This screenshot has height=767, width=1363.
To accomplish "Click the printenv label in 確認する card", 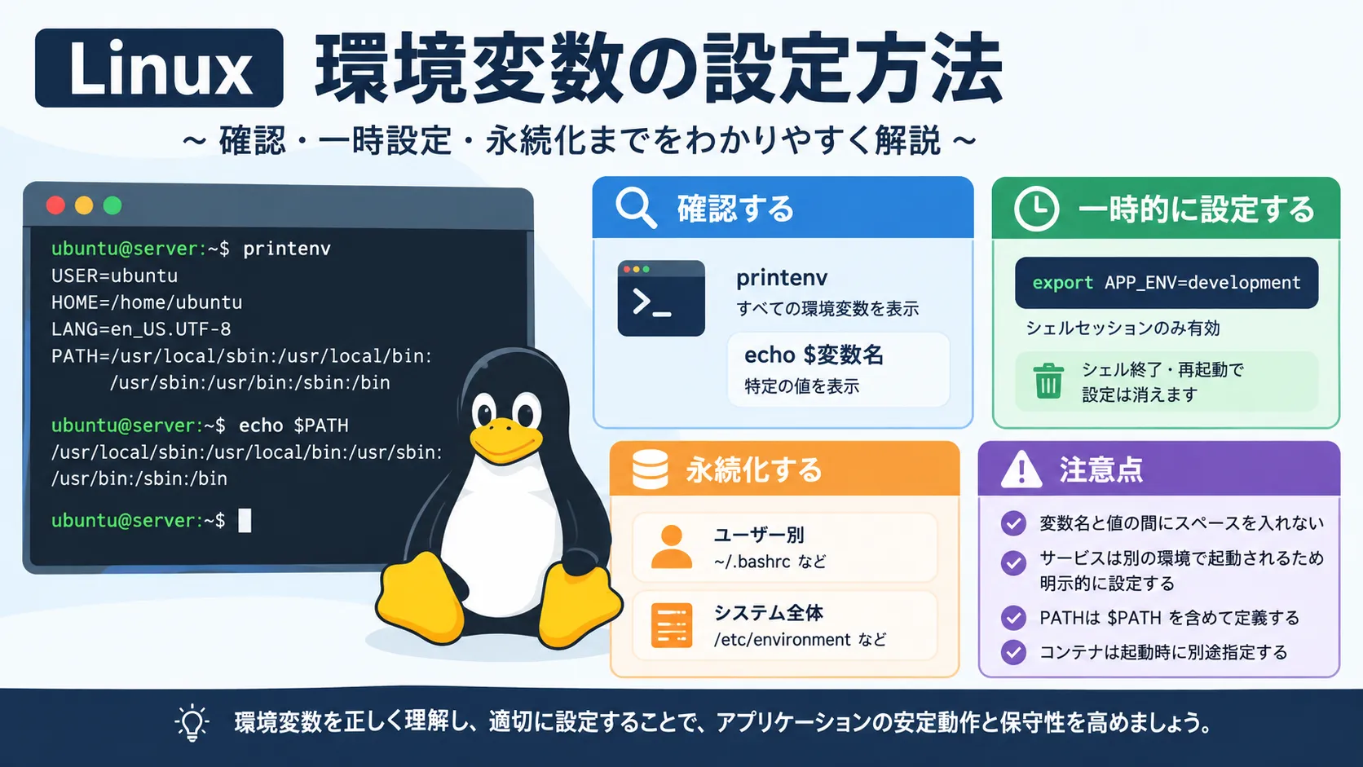I will tap(782, 278).
